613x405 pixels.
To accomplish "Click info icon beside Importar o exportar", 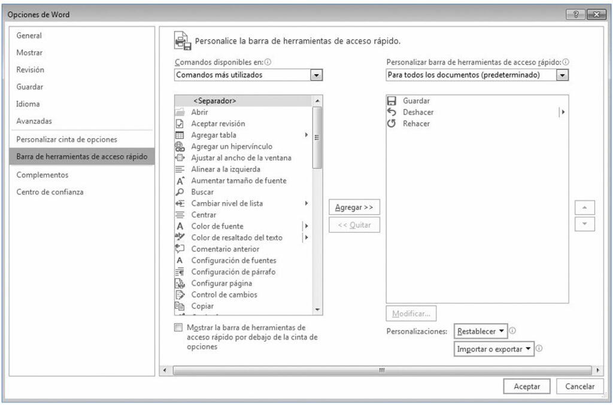I will (x=539, y=348).
